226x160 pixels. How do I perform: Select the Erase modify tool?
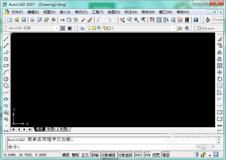220,39
